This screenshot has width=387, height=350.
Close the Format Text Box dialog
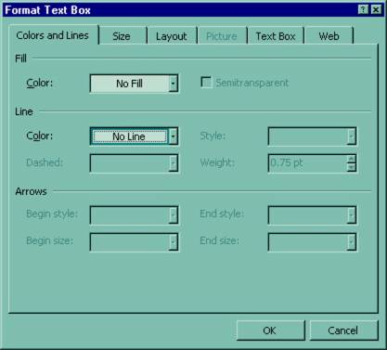click(376, 10)
